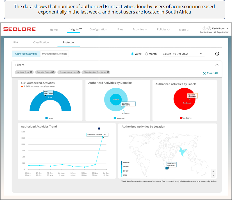Open the date range dropdown
The image size is (232, 200).
coord(183,54)
